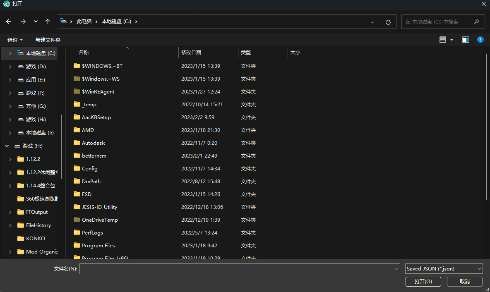Select the PerfLogs folder icon
The image size is (490, 292).
point(77,232)
